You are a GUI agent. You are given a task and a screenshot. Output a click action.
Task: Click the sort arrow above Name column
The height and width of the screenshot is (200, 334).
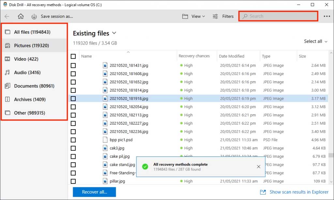click(128, 52)
